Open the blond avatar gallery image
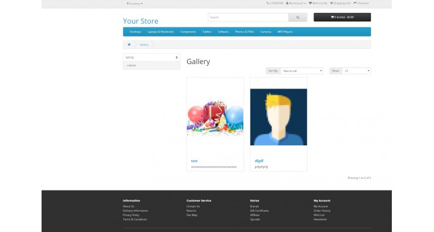The width and height of the screenshot is (434, 232). (279, 117)
